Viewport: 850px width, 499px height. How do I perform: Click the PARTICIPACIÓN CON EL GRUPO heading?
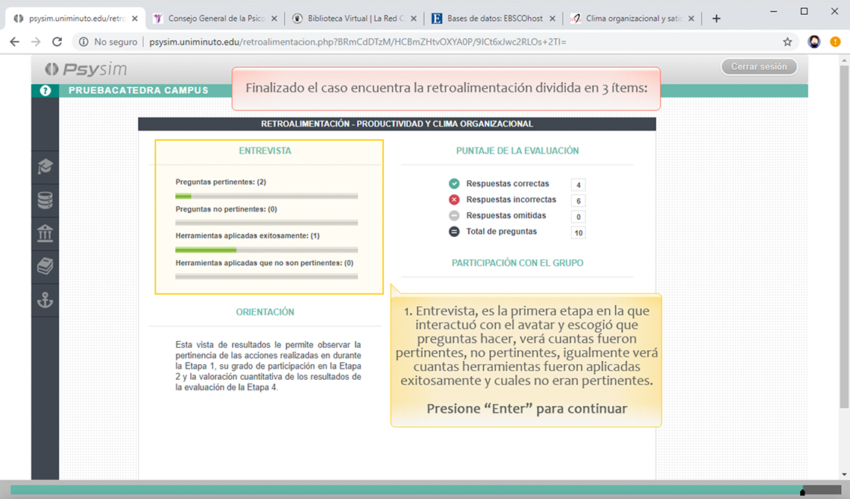[x=517, y=263]
